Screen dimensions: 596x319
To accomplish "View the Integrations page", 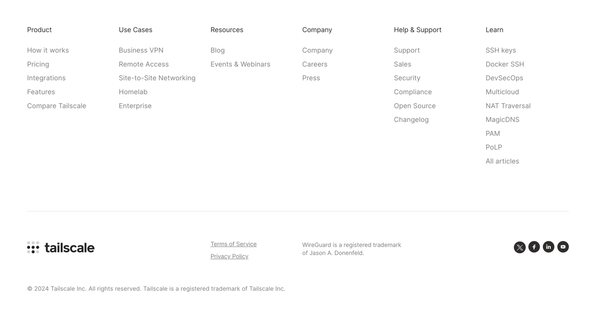I will tap(46, 78).
